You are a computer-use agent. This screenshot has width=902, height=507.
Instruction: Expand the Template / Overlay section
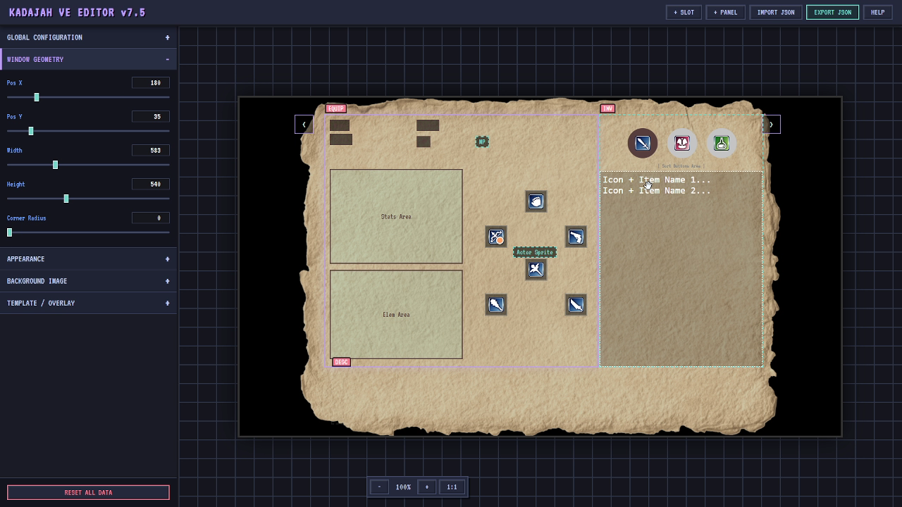coord(88,303)
